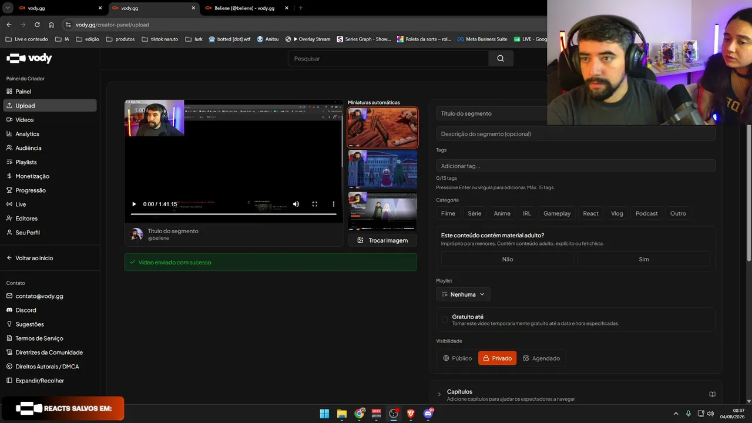The image size is (752, 423).
Task: Set visibility to Público
Action: (x=458, y=358)
